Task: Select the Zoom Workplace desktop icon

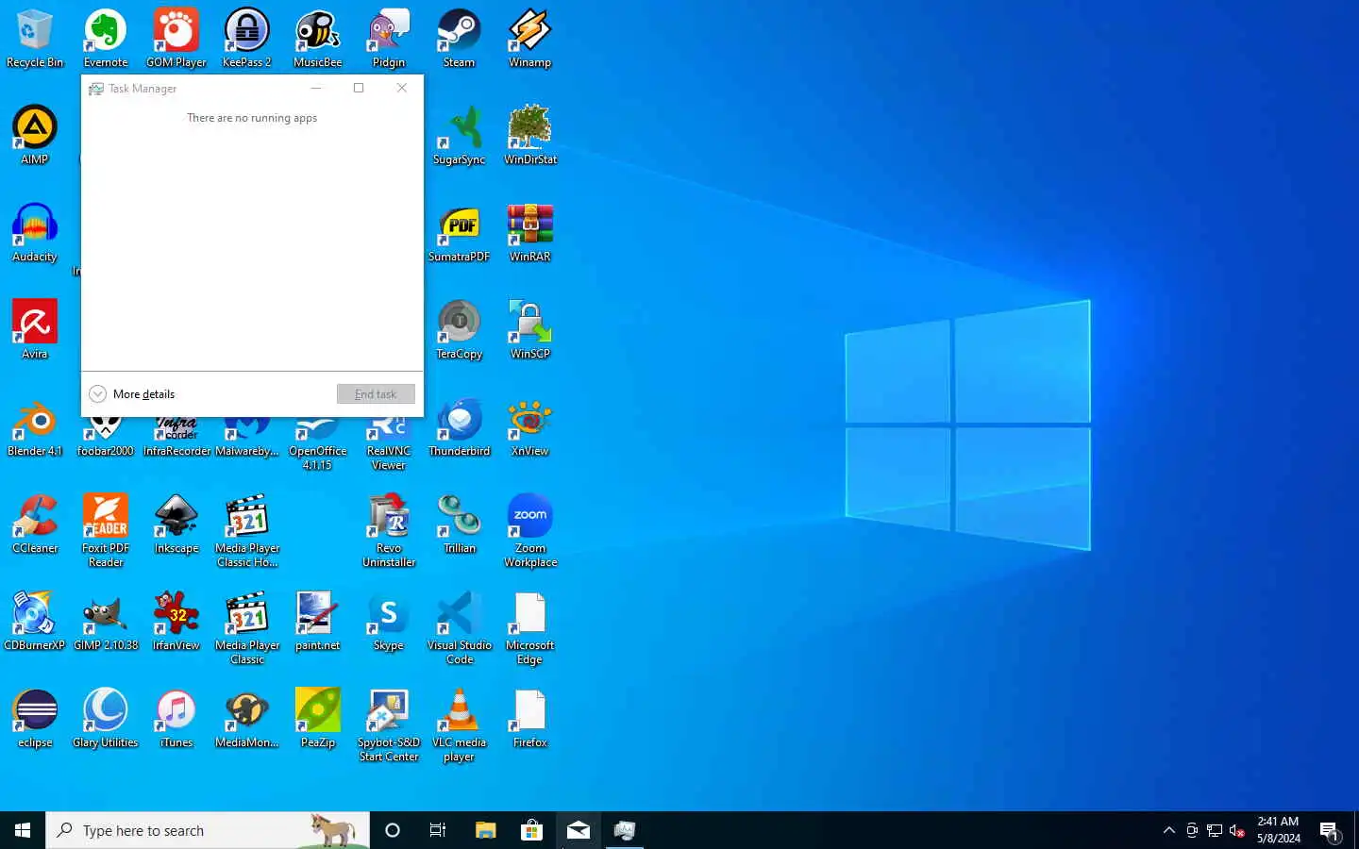Action: (530, 530)
